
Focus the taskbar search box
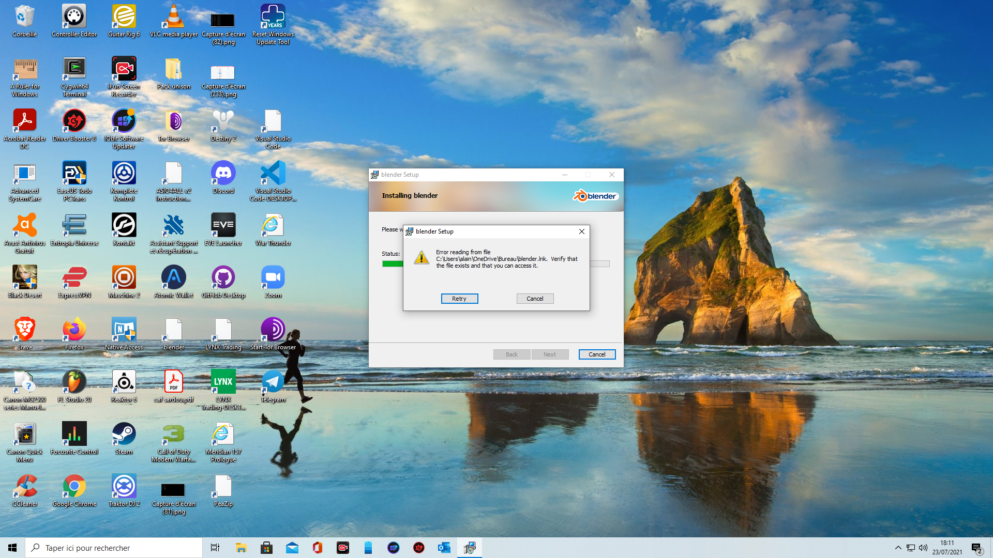coord(114,548)
